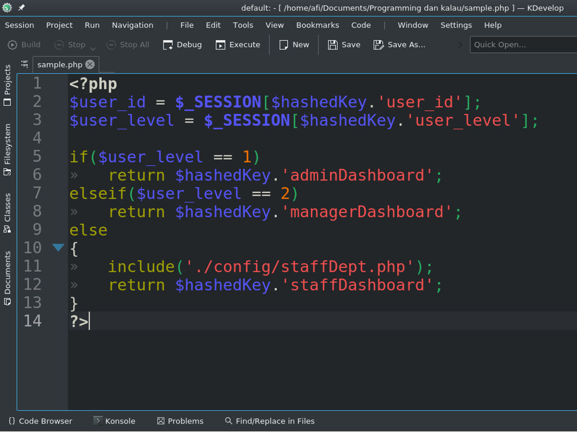Image resolution: width=577 pixels, height=432 pixels.
Task: Open Save As from the toolbar
Action: pos(399,44)
